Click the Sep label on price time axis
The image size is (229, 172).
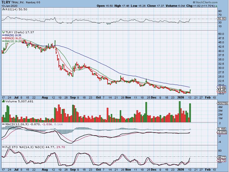pyautogui.click(x=73, y=97)
